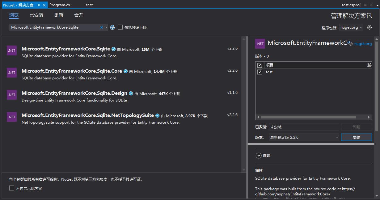Switch to the 已安装 tab

coord(36,15)
